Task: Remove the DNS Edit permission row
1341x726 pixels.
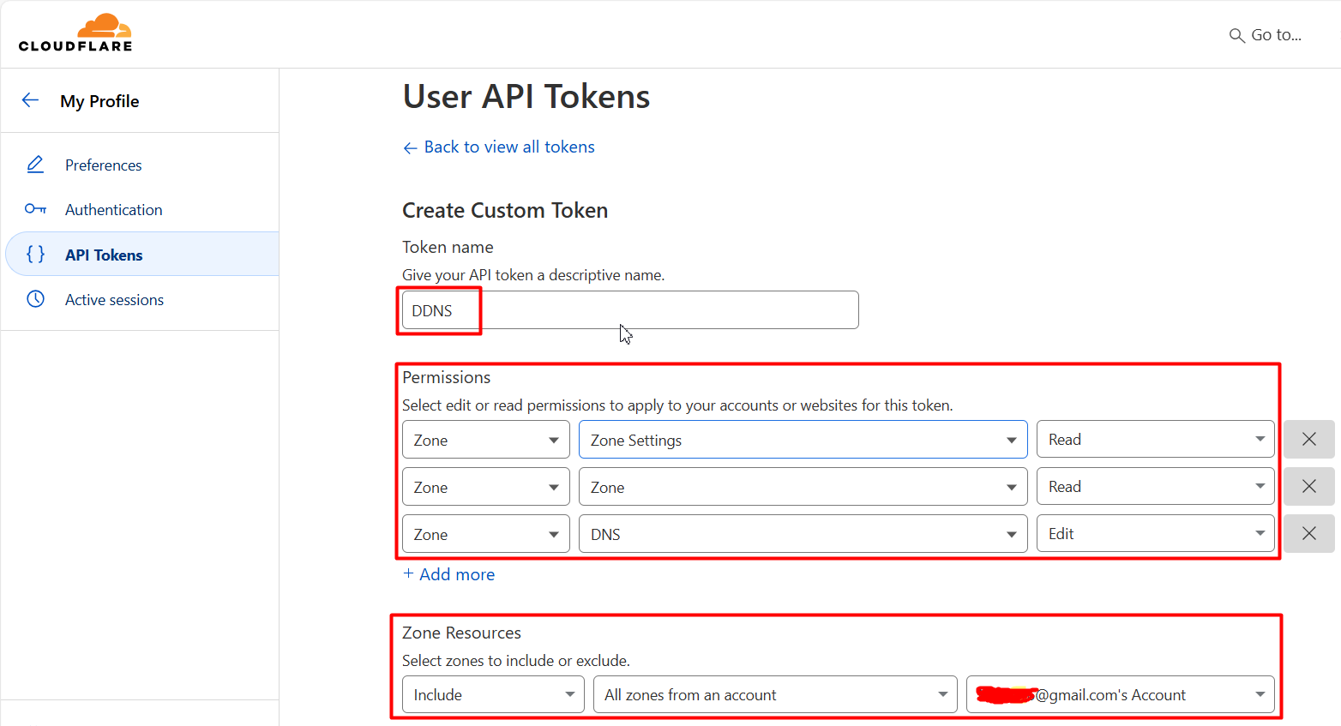Action: (1308, 534)
